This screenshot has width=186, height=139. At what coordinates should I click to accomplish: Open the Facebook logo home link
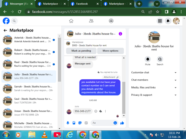point(6,21)
